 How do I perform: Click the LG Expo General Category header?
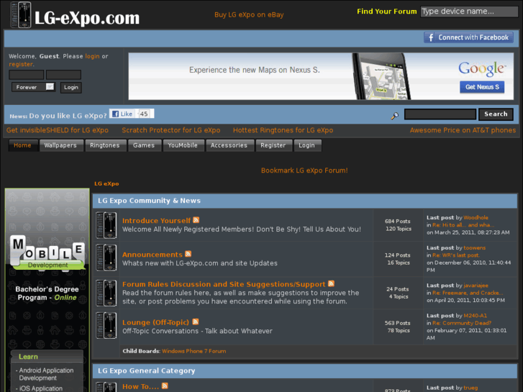147,370
